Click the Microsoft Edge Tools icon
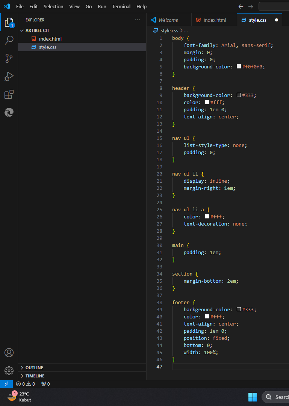The height and width of the screenshot is (406, 289). (x=9, y=112)
